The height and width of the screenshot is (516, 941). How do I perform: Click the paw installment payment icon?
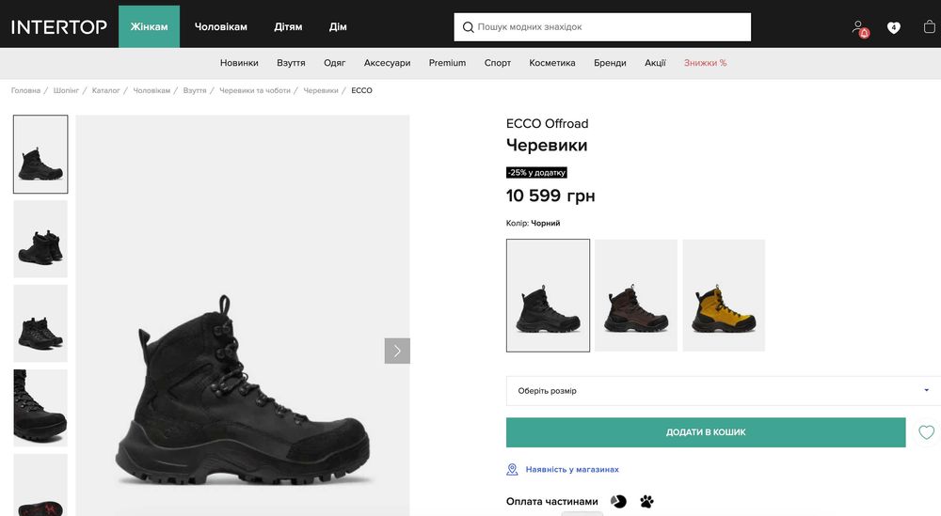pyautogui.click(x=646, y=502)
